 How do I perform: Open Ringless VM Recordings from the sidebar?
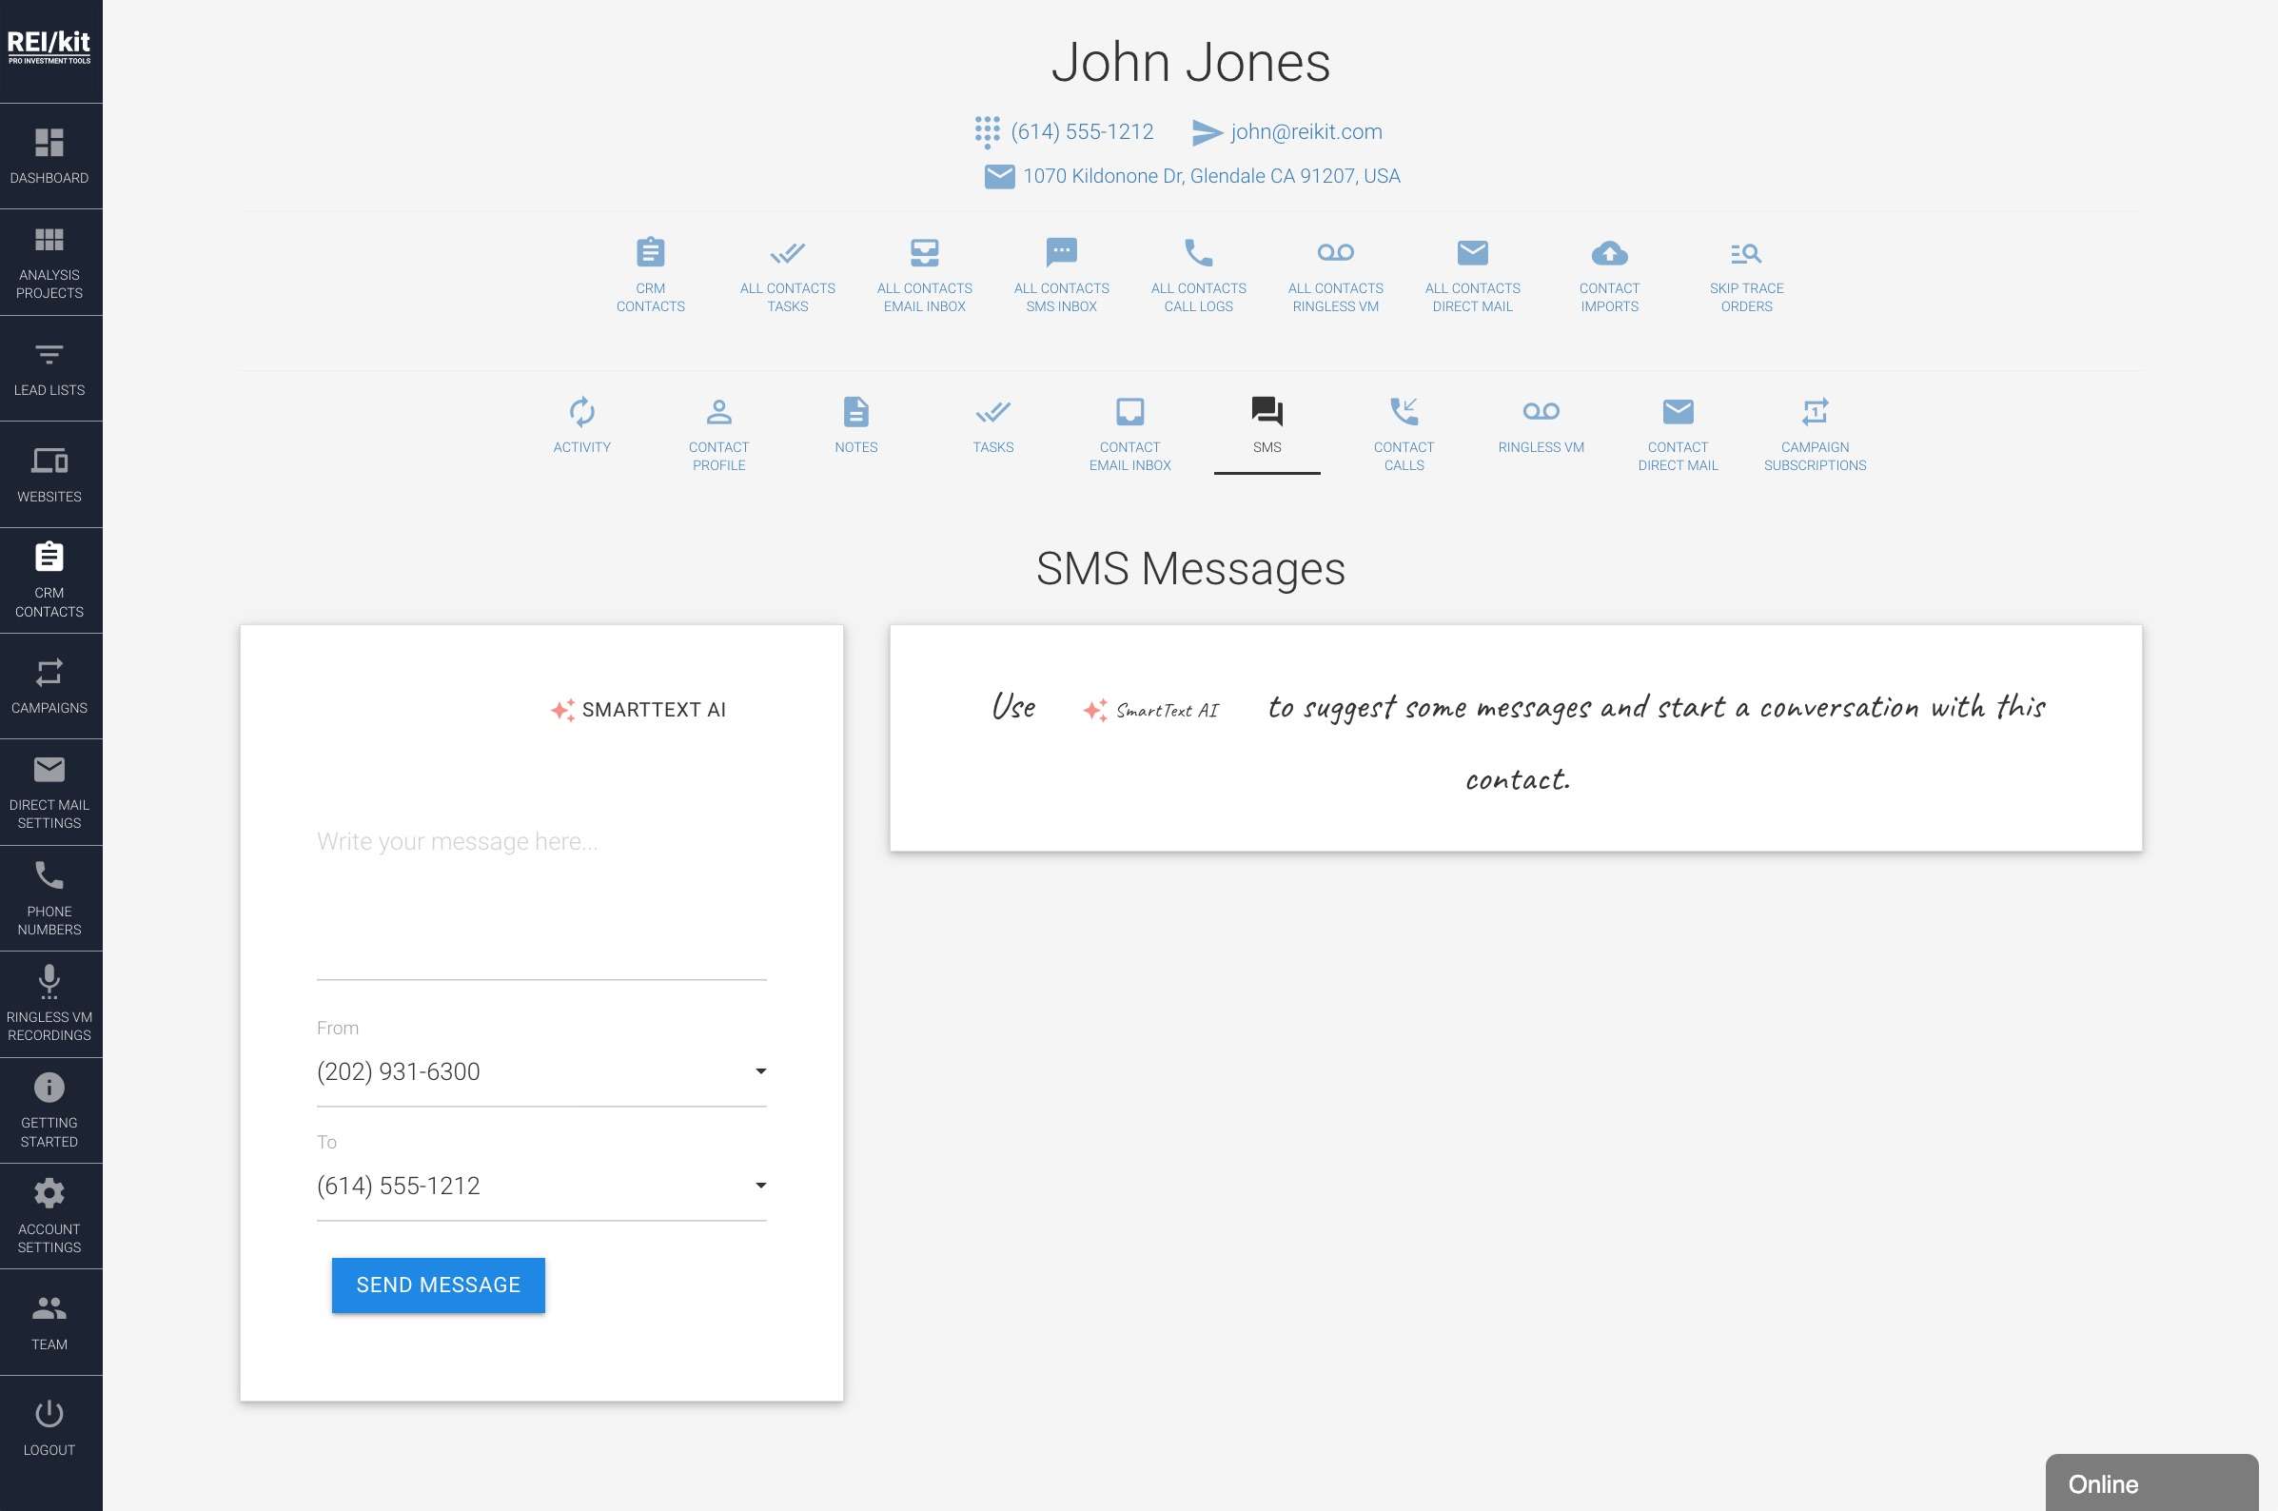[x=49, y=1002]
